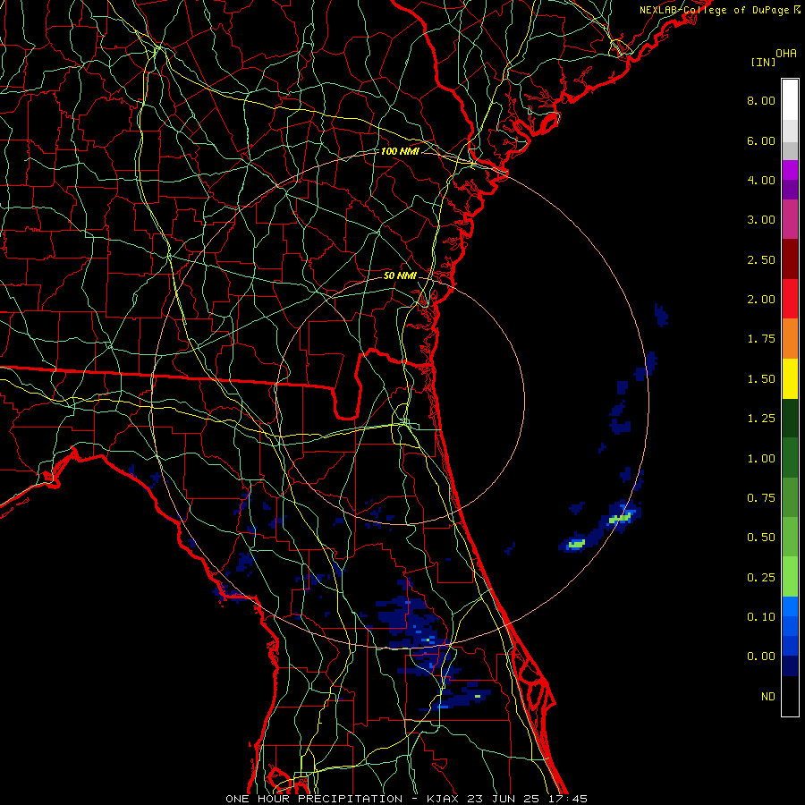Click the 0.75 legend value

(x=761, y=498)
